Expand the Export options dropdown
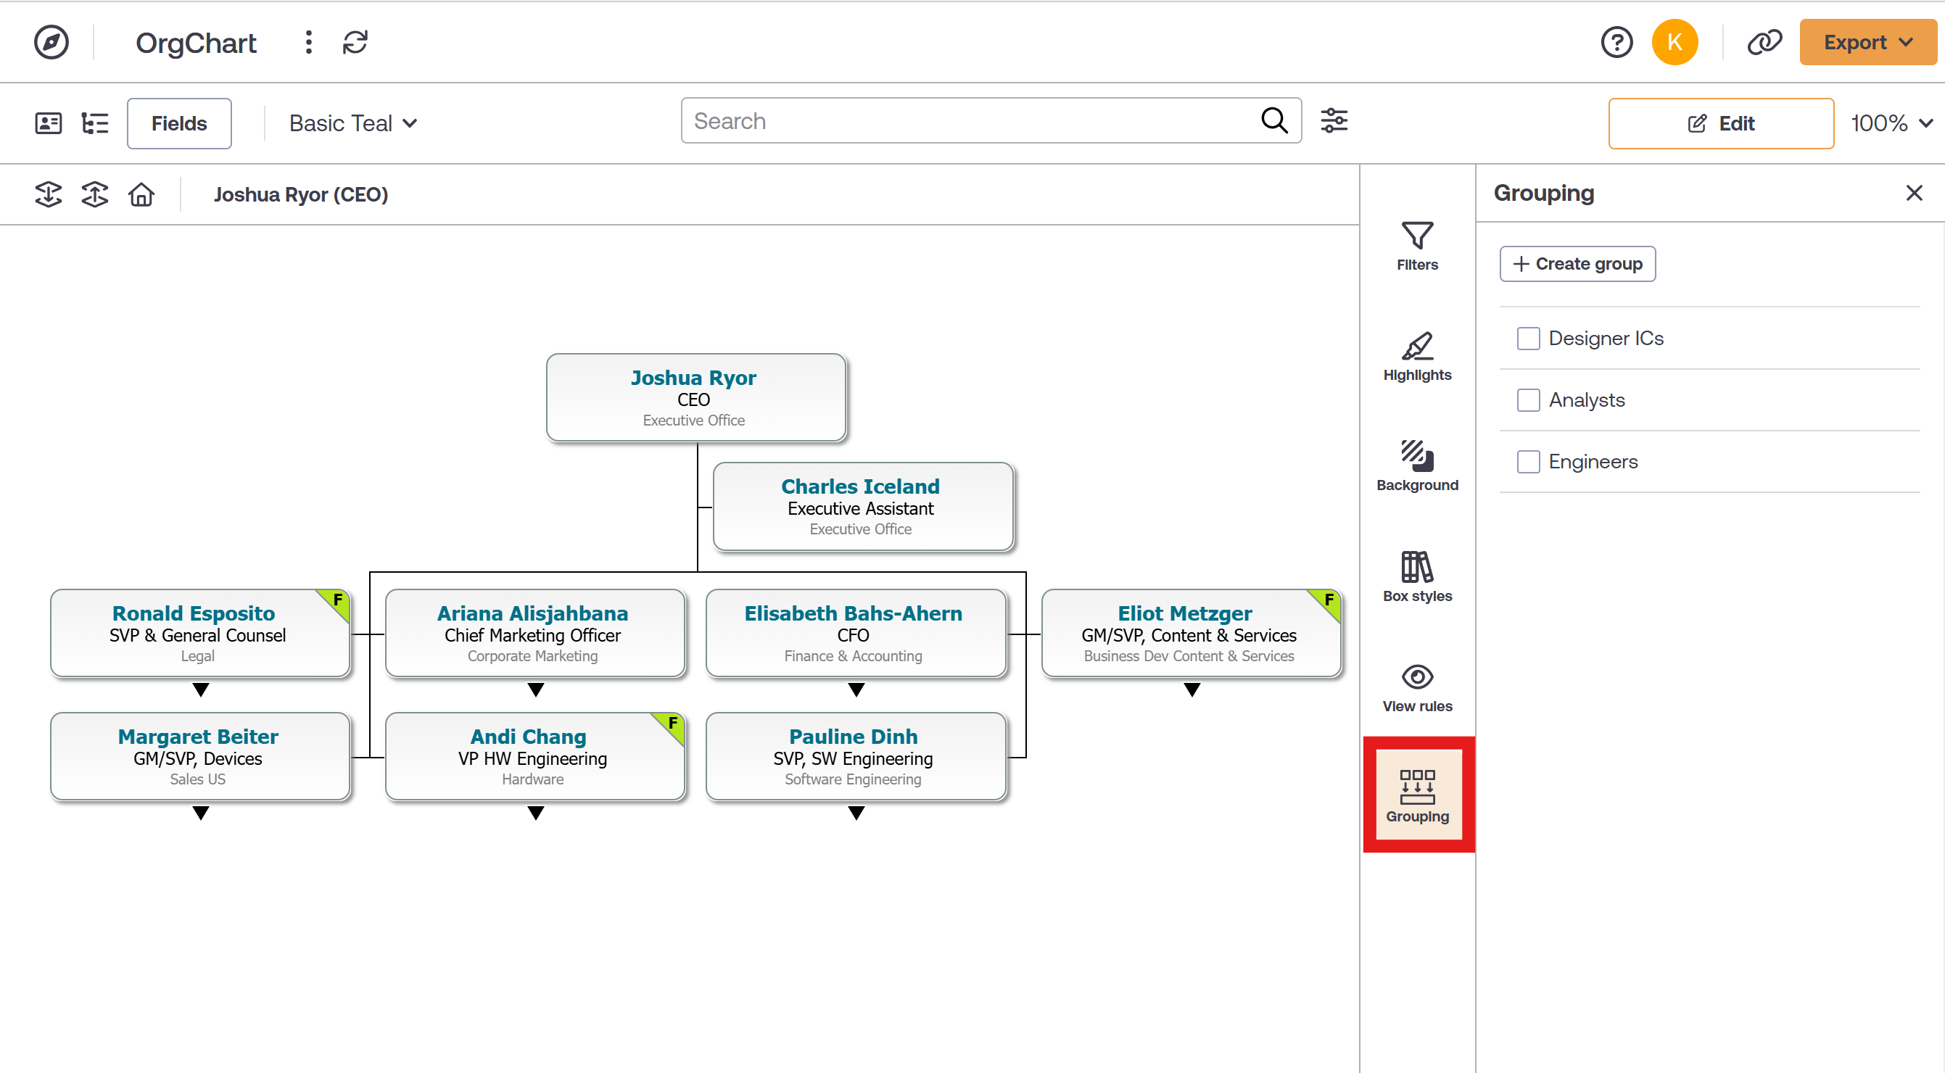Viewport: 1945px width, 1073px height. click(x=1867, y=41)
